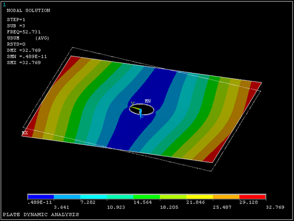This screenshot has width=294, height=221.
Task: Click the black circular hole in plate
Action: click(142, 109)
